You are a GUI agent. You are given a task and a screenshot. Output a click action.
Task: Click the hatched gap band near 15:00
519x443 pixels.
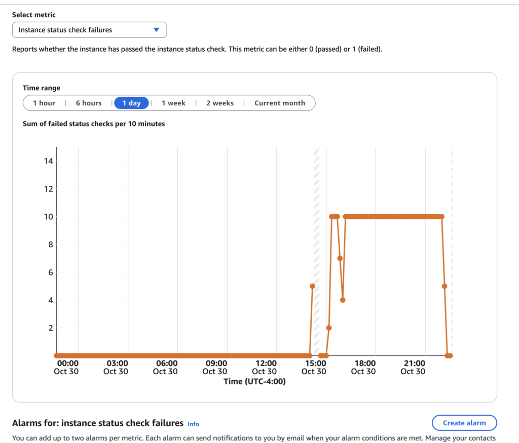[x=317, y=253]
